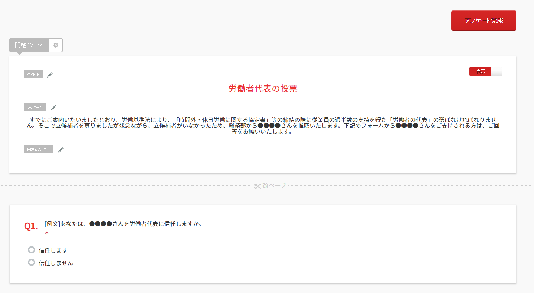Click the 改ページ page break label

pyautogui.click(x=274, y=186)
